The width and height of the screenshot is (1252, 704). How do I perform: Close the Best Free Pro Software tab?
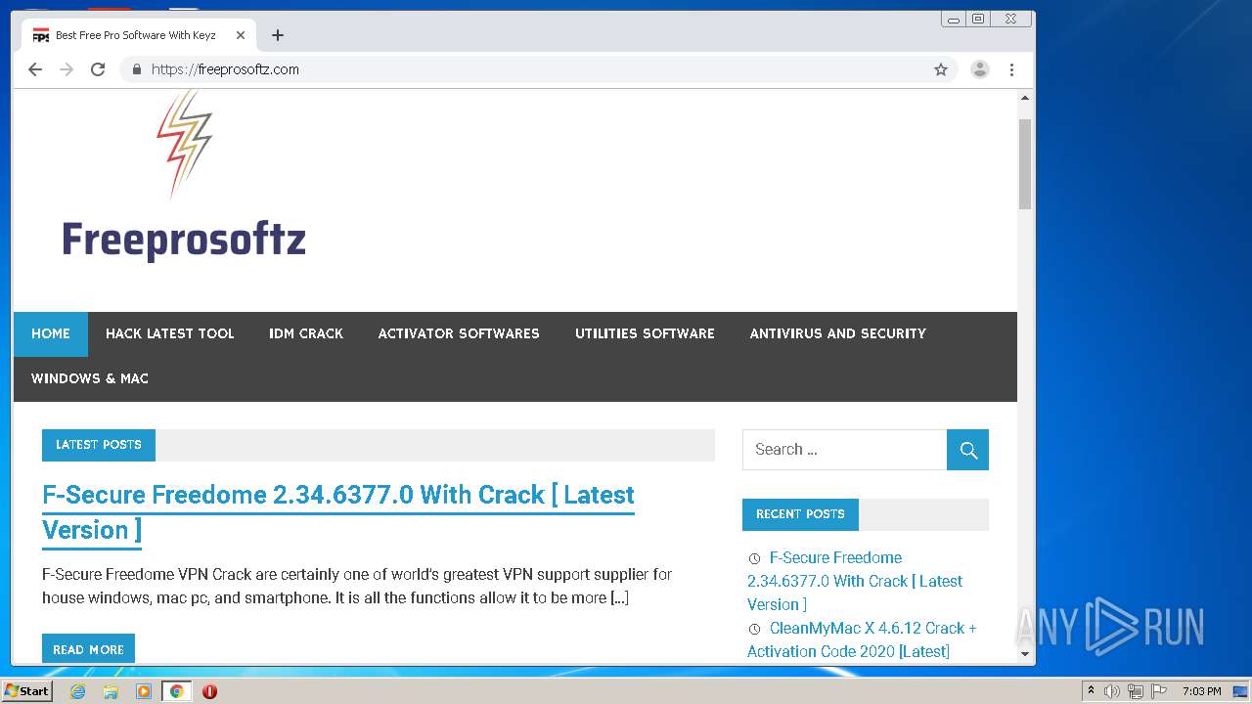[x=241, y=35]
